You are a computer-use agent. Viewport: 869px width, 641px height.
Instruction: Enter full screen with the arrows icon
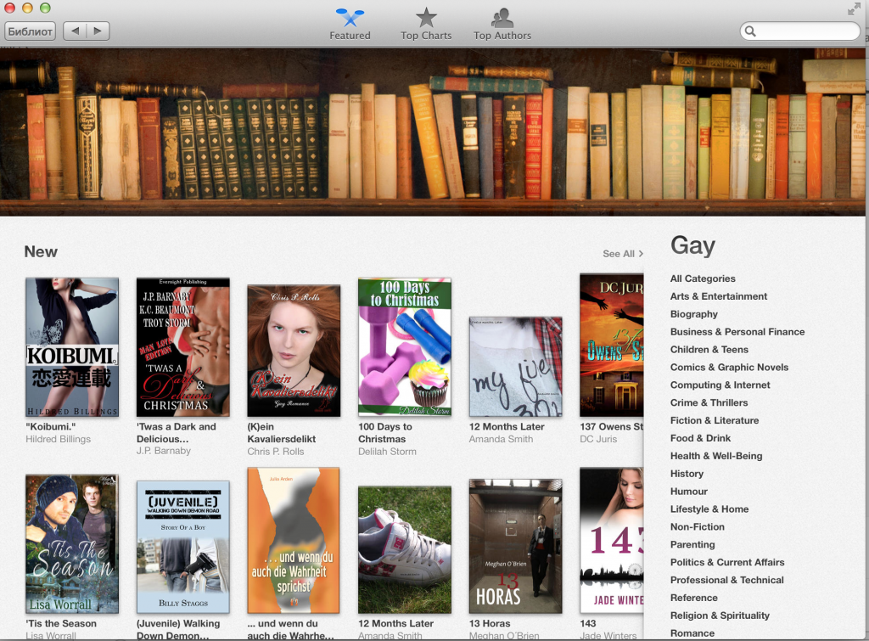pos(854,8)
